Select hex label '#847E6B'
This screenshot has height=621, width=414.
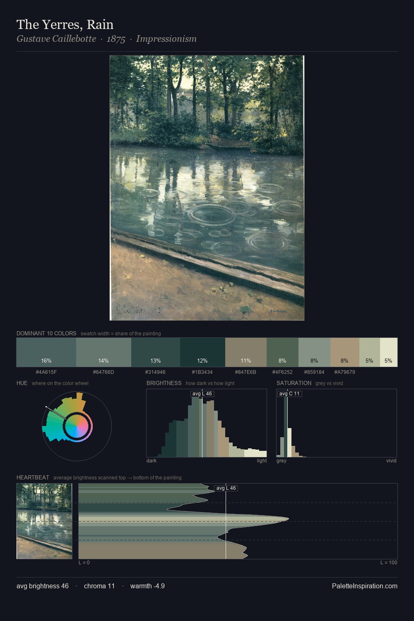(x=246, y=372)
